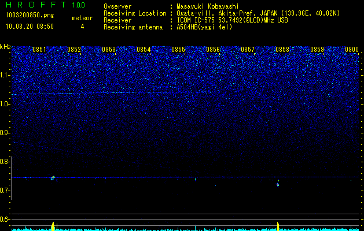Click the 0.6 kHz axis label
The width and height of the screenshot is (364, 231).
pyautogui.click(x=5, y=219)
